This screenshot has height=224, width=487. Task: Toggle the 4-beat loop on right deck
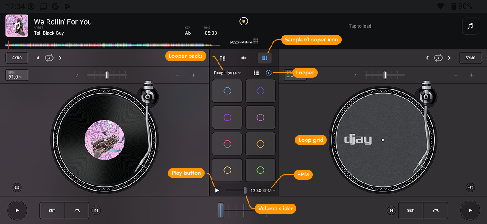(x=438, y=58)
